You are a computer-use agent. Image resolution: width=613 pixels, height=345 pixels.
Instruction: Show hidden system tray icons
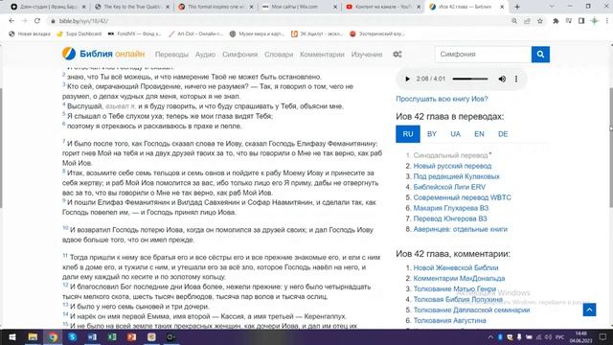[x=490, y=336]
